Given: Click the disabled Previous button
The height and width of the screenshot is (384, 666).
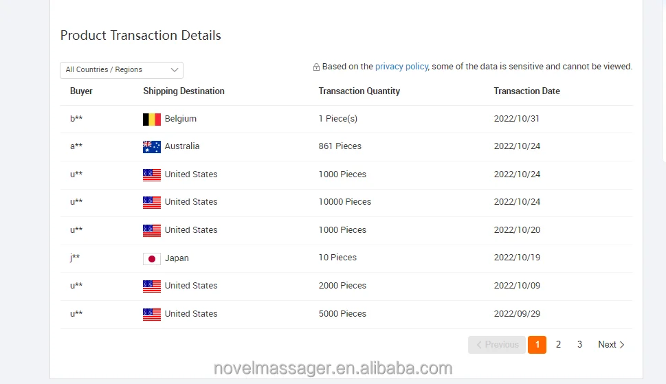Looking at the screenshot, I should point(497,345).
